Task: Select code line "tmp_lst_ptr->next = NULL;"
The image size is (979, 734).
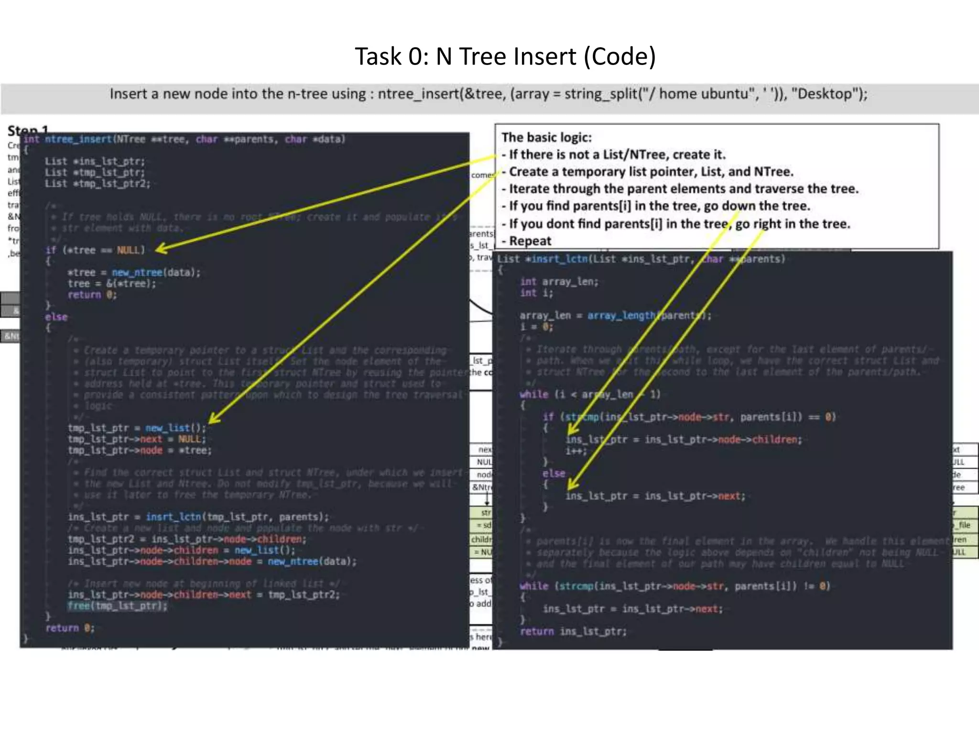Action: (x=137, y=439)
